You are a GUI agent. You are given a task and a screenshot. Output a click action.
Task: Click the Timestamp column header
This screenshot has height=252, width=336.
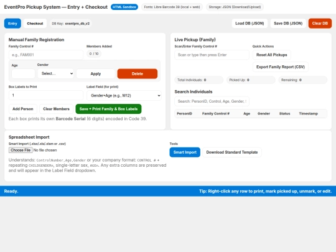tap(309, 114)
